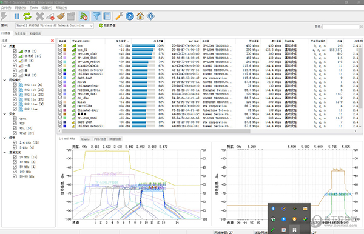Click the blue checkmark circle tray icon

point(284,209)
